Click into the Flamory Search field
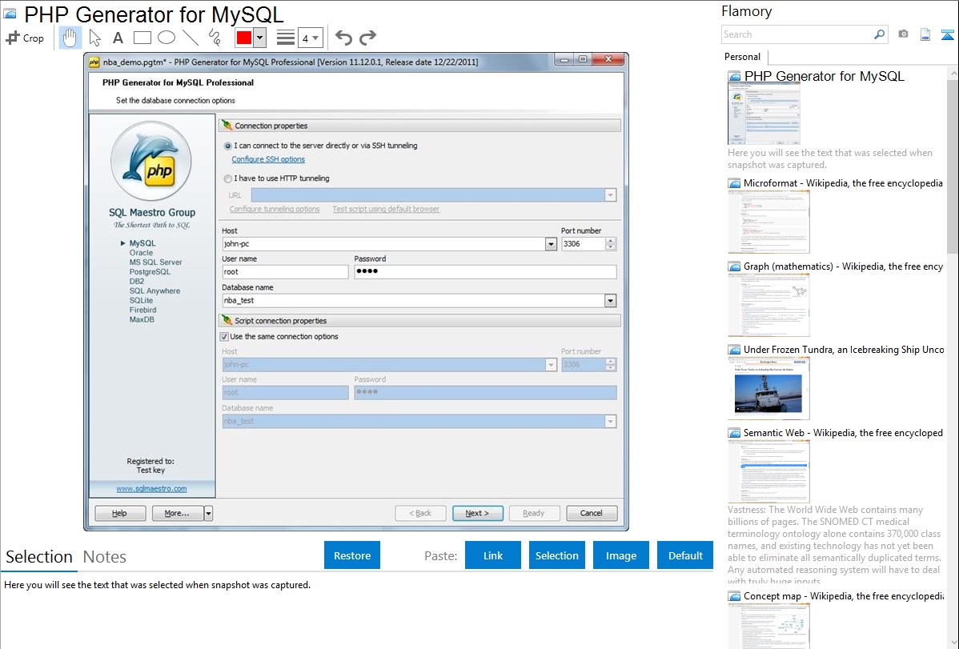This screenshot has height=649, width=959. 797,34
